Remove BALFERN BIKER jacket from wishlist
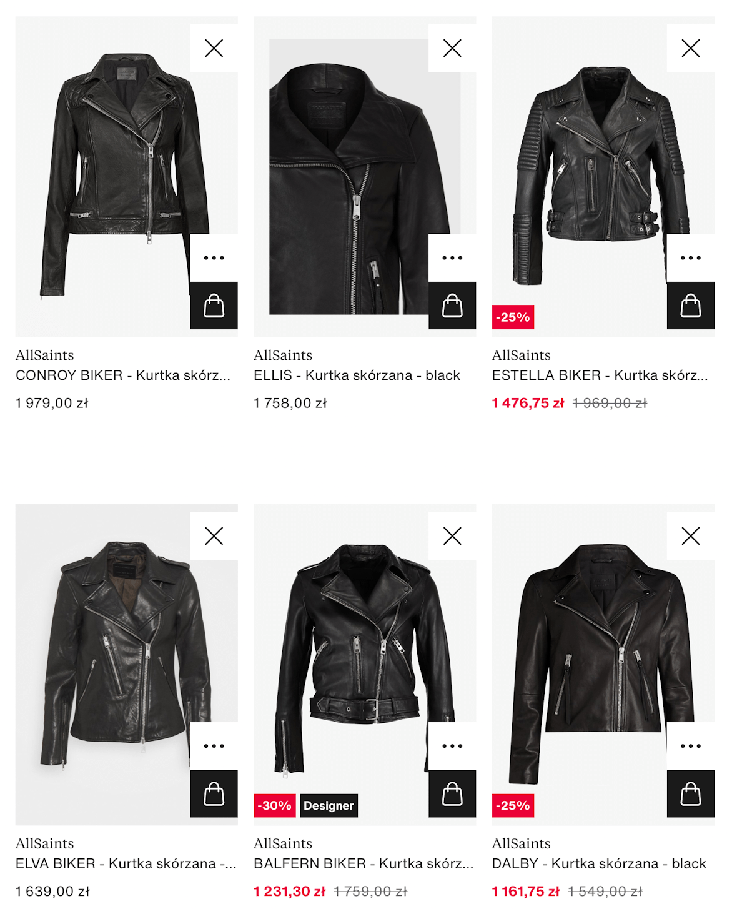This screenshot has height=909, width=732. [452, 536]
